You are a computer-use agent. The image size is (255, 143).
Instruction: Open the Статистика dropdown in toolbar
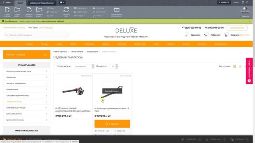tap(99, 8)
